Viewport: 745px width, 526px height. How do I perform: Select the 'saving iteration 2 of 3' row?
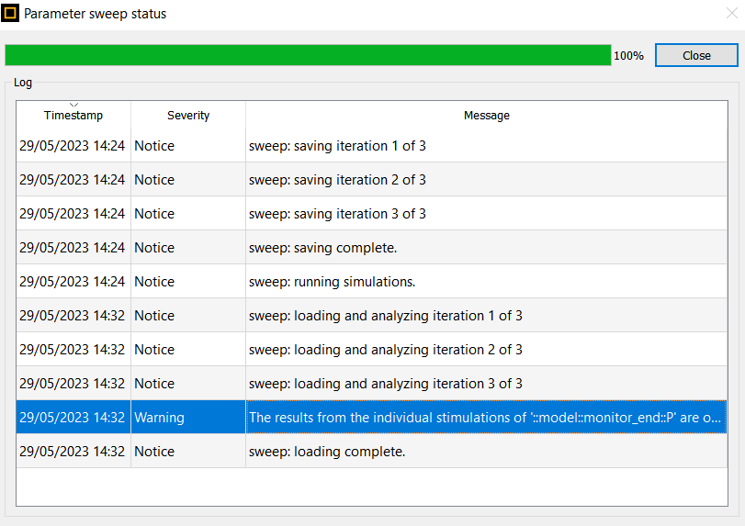pos(371,179)
